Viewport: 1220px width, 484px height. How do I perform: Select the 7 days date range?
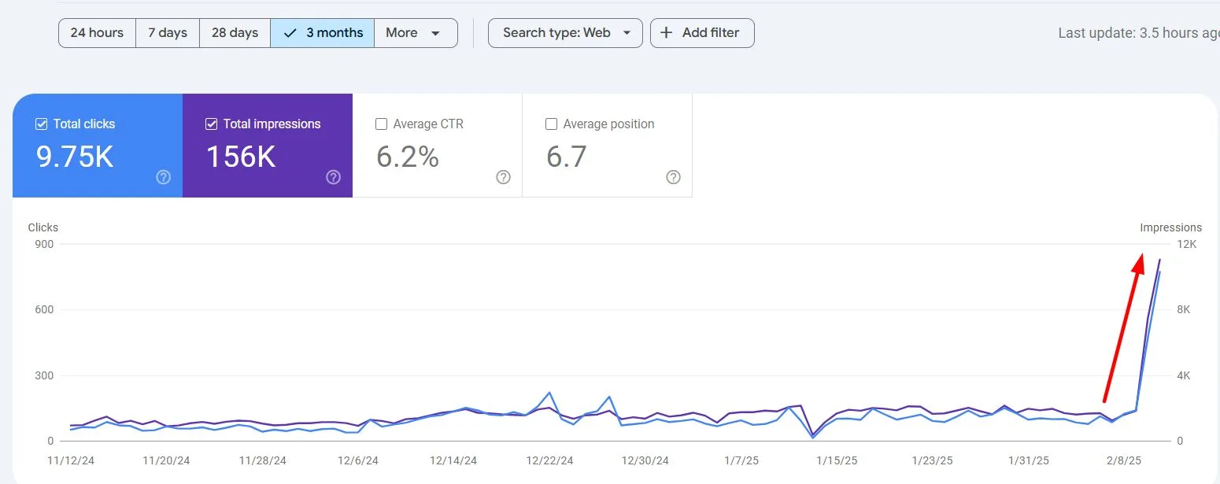pyautogui.click(x=167, y=32)
